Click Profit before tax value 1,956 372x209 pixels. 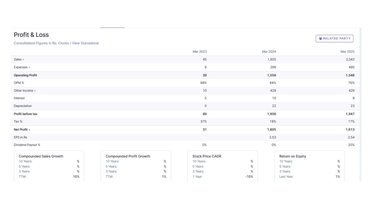point(271,114)
